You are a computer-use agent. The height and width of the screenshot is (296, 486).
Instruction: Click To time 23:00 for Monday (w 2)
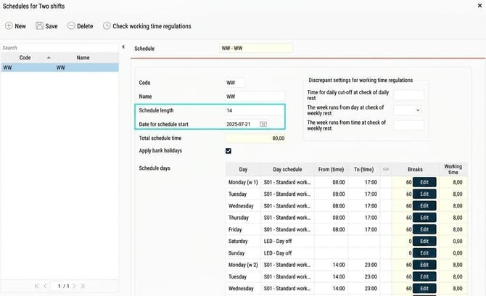(x=364, y=265)
